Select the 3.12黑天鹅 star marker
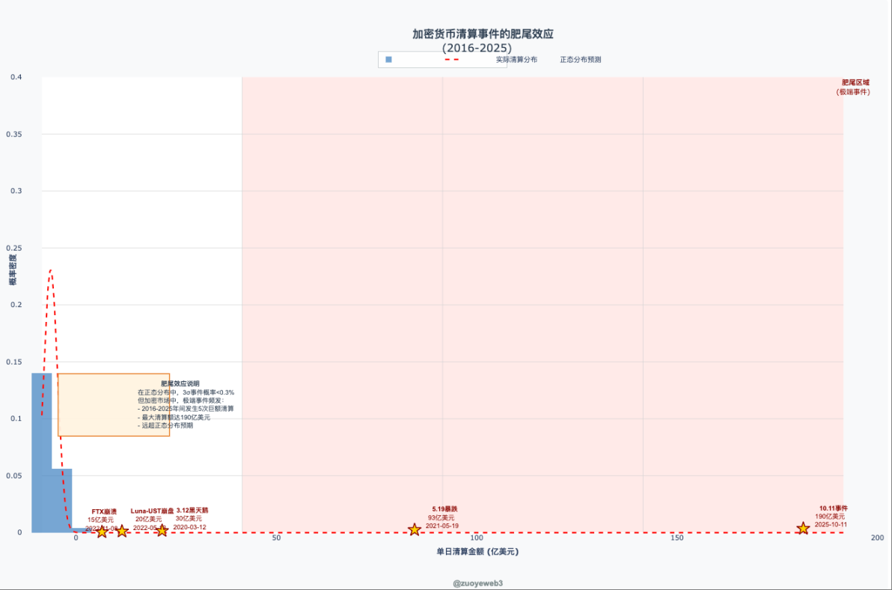Screen dimensions: 892x590 click(162, 530)
